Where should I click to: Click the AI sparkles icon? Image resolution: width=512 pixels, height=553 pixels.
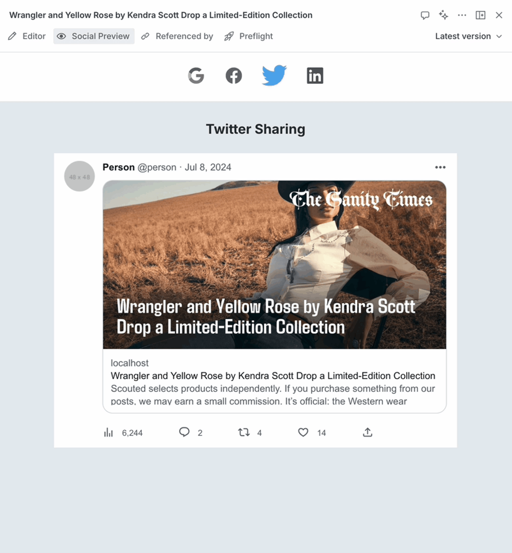pyautogui.click(x=443, y=15)
